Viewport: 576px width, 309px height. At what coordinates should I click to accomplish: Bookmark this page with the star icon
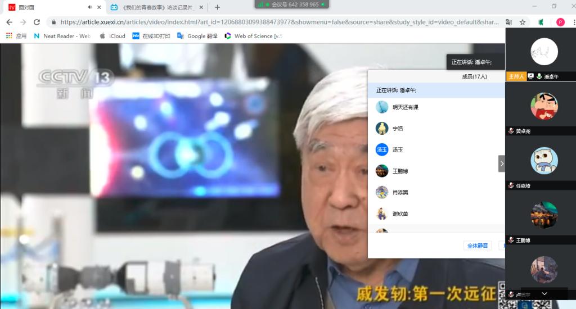(523, 22)
